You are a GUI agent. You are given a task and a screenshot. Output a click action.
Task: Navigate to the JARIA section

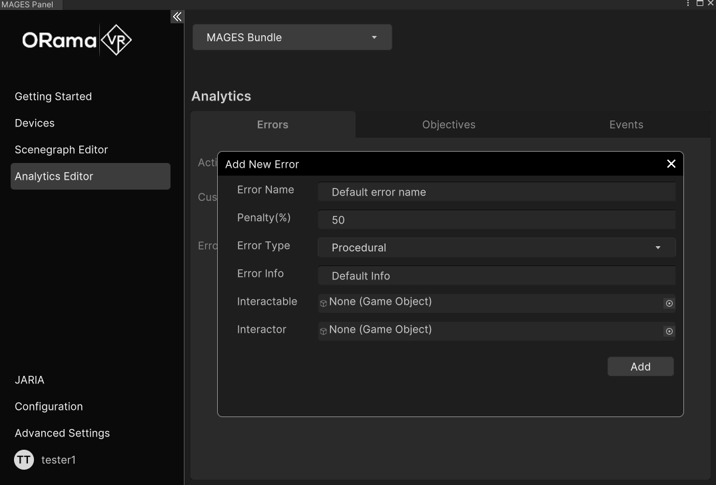pos(30,380)
